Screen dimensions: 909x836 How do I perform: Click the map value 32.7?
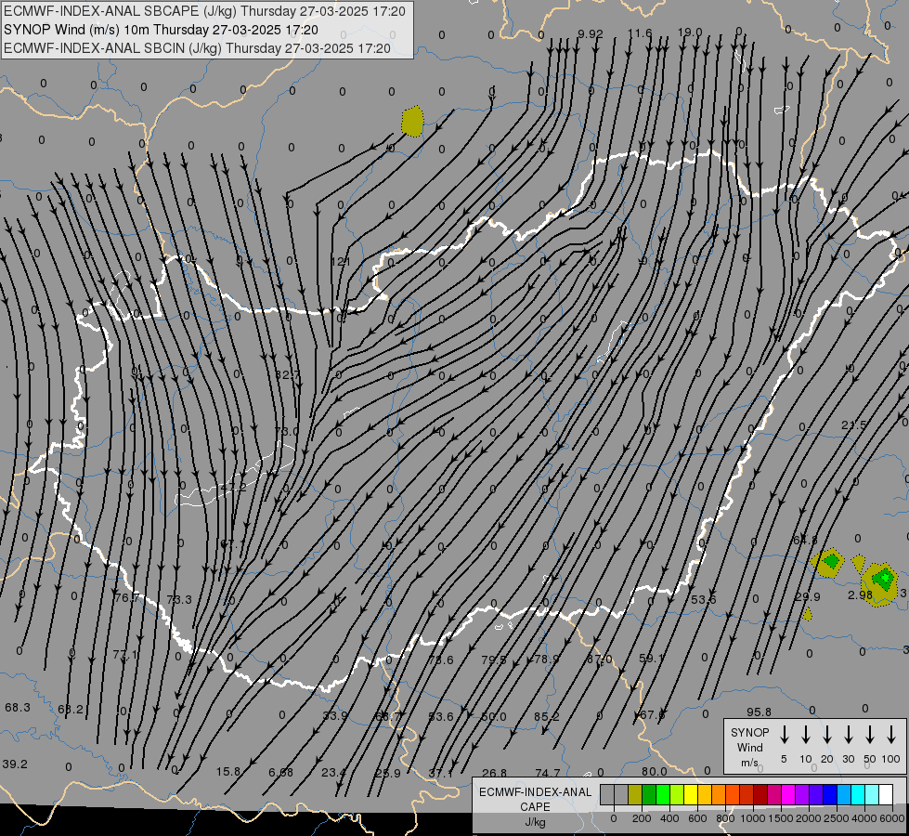pos(288,374)
